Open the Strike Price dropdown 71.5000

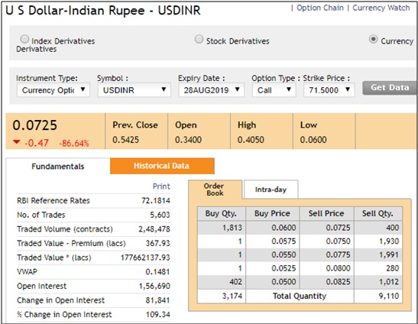[x=329, y=90]
